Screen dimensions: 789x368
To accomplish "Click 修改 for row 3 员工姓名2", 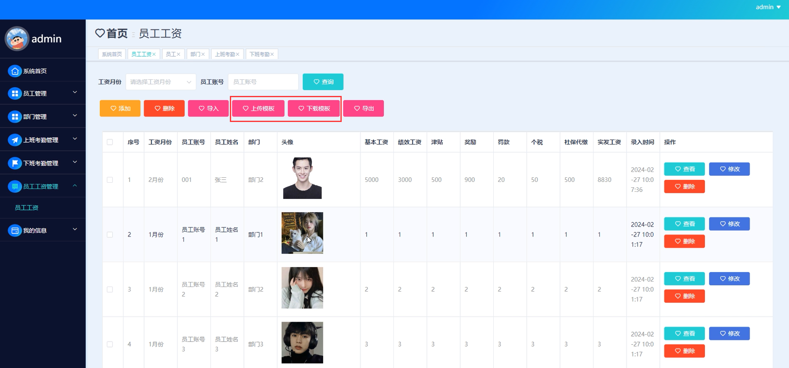I will (729, 279).
